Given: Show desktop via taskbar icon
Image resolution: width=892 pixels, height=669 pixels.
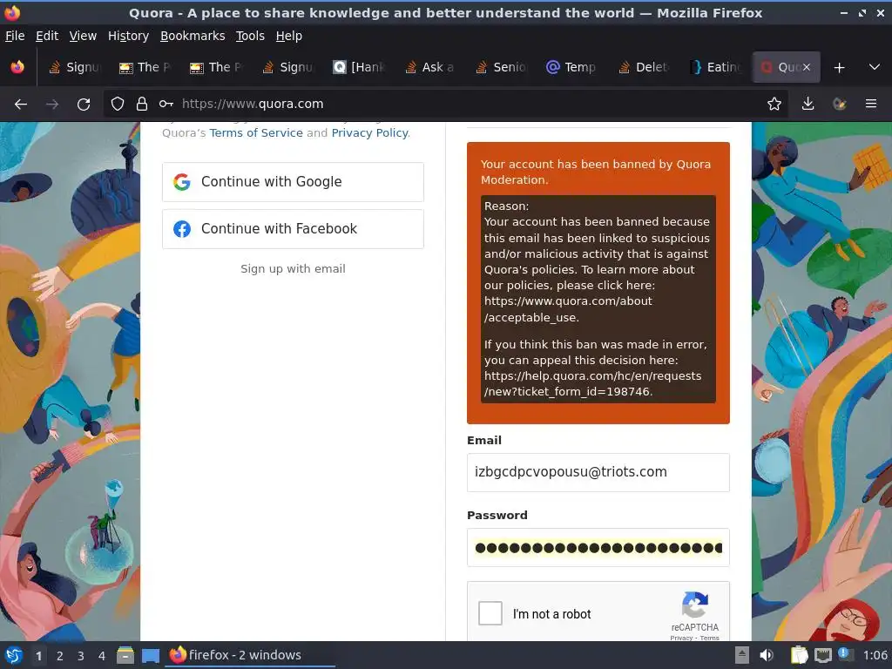Looking at the screenshot, I should 150,655.
